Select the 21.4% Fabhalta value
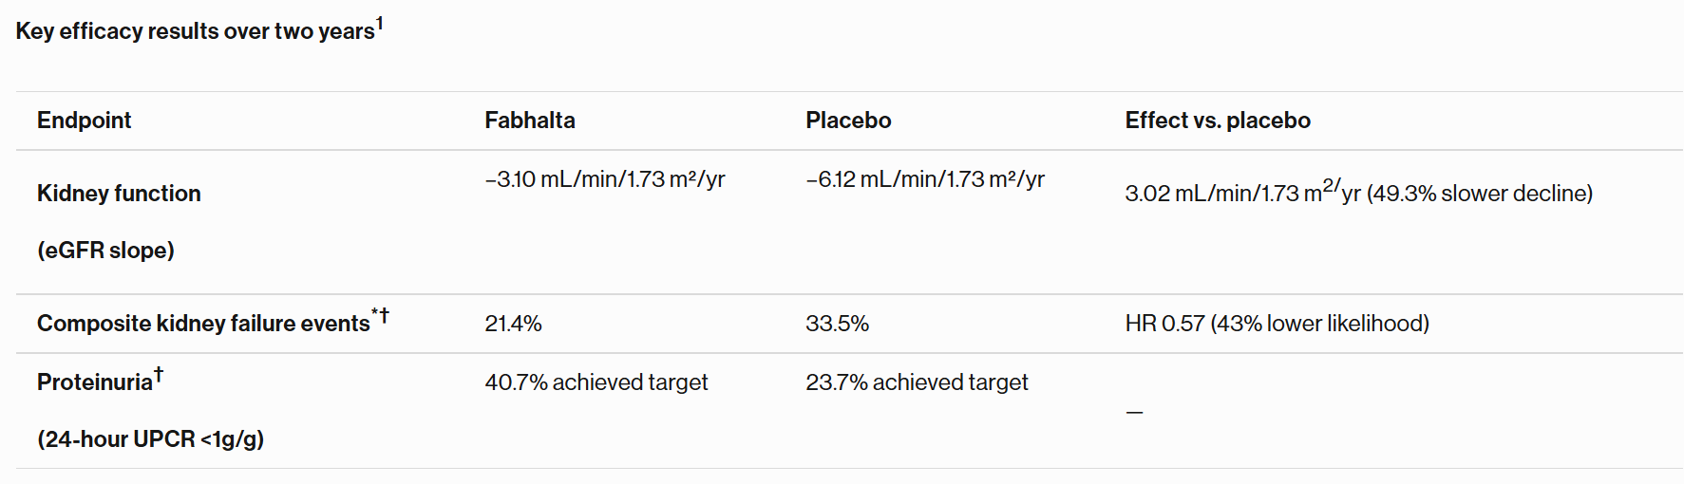 (513, 324)
